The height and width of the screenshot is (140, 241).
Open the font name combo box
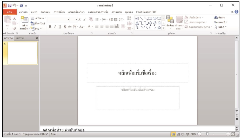[59, 20]
